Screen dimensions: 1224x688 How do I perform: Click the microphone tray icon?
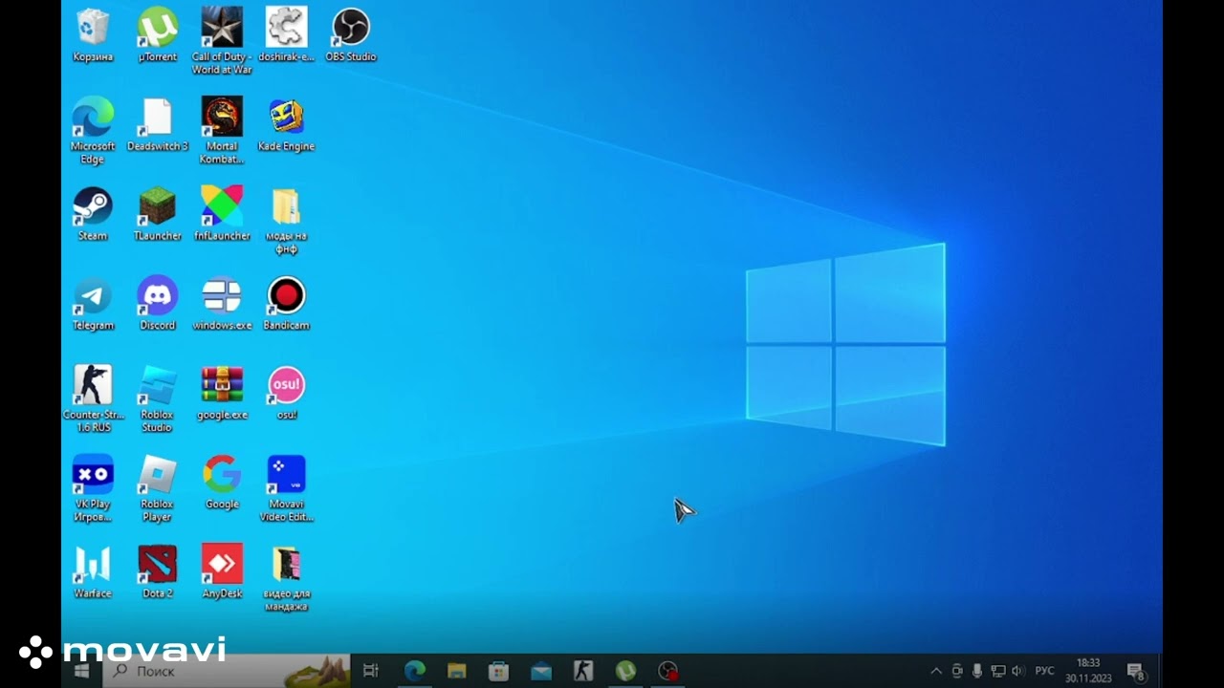(977, 671)
